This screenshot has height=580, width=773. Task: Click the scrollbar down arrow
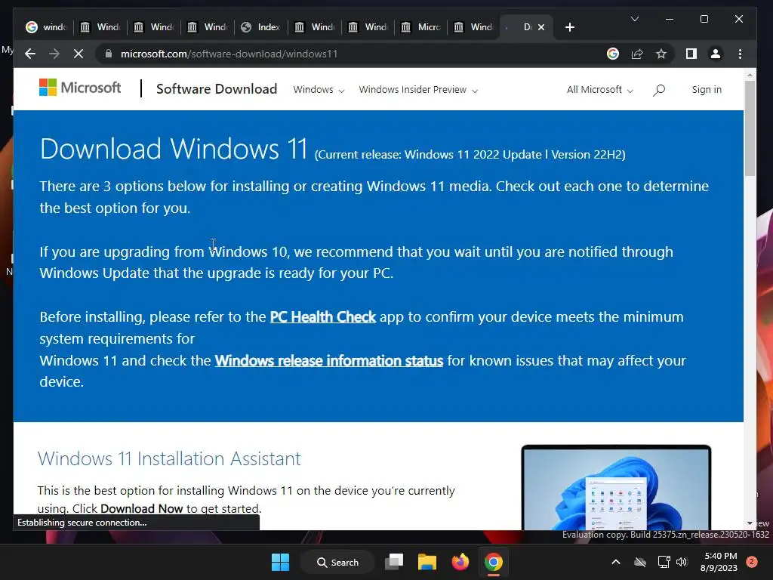[750, 523]
